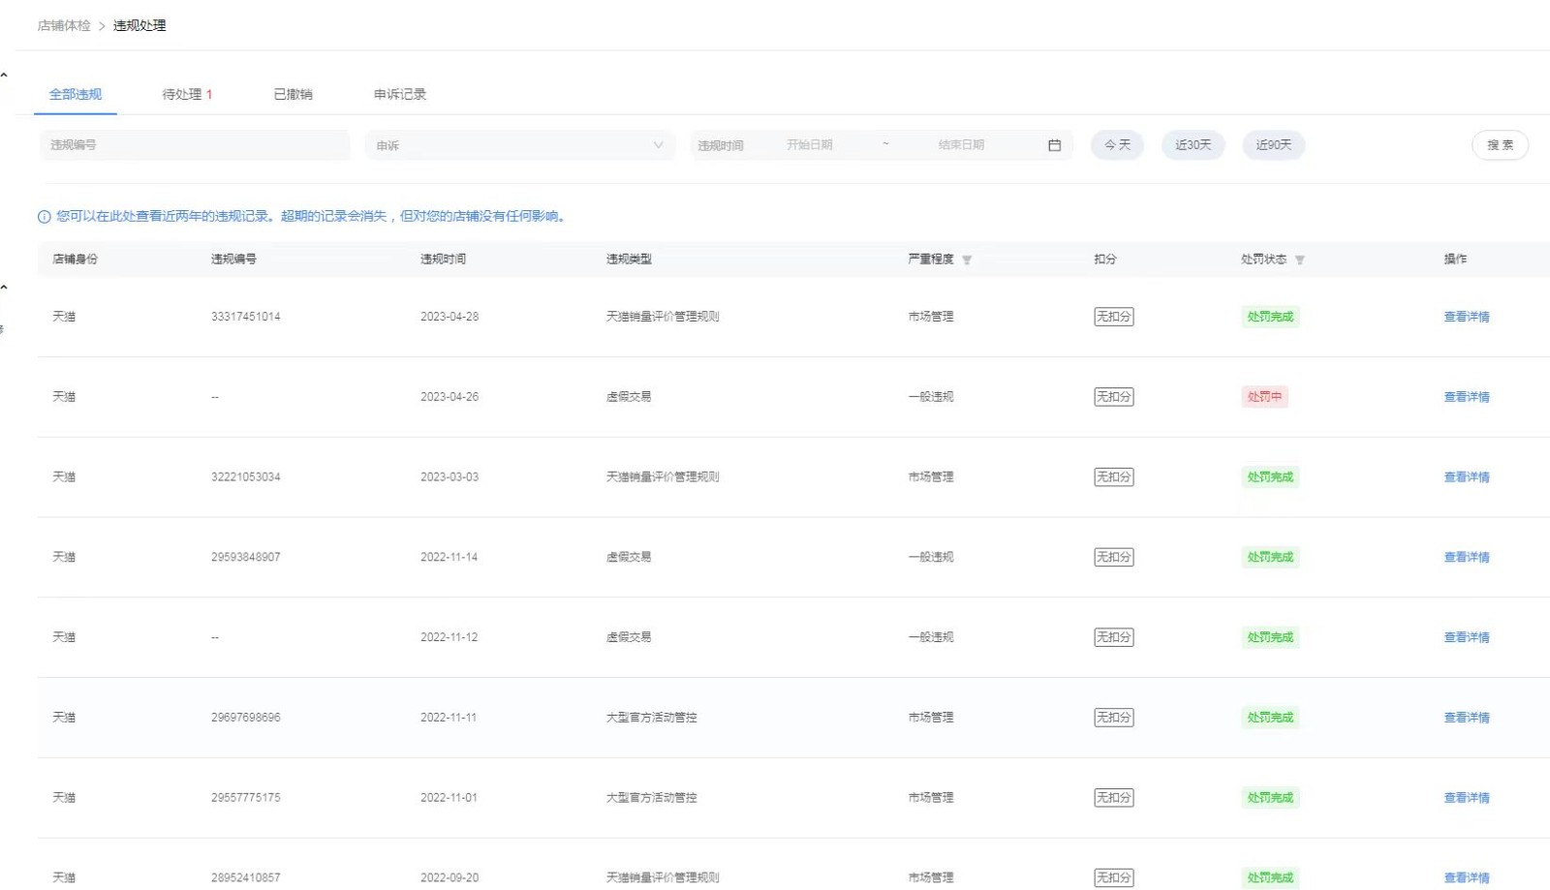Click the 搜索 button
The width and height of the screenshot is (1550, 890).
[1500, 145]
